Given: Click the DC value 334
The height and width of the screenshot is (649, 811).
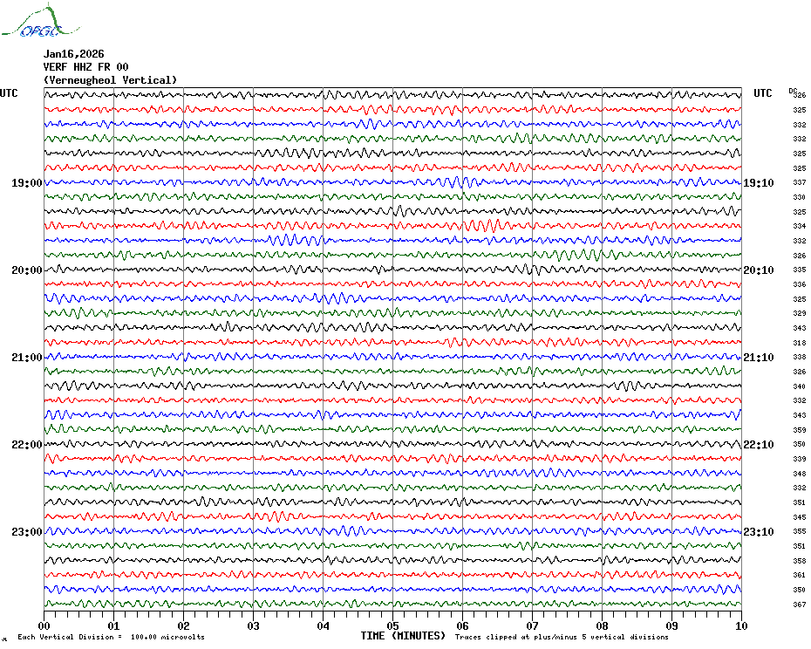Looking at the screenshot, I should 800,226.
